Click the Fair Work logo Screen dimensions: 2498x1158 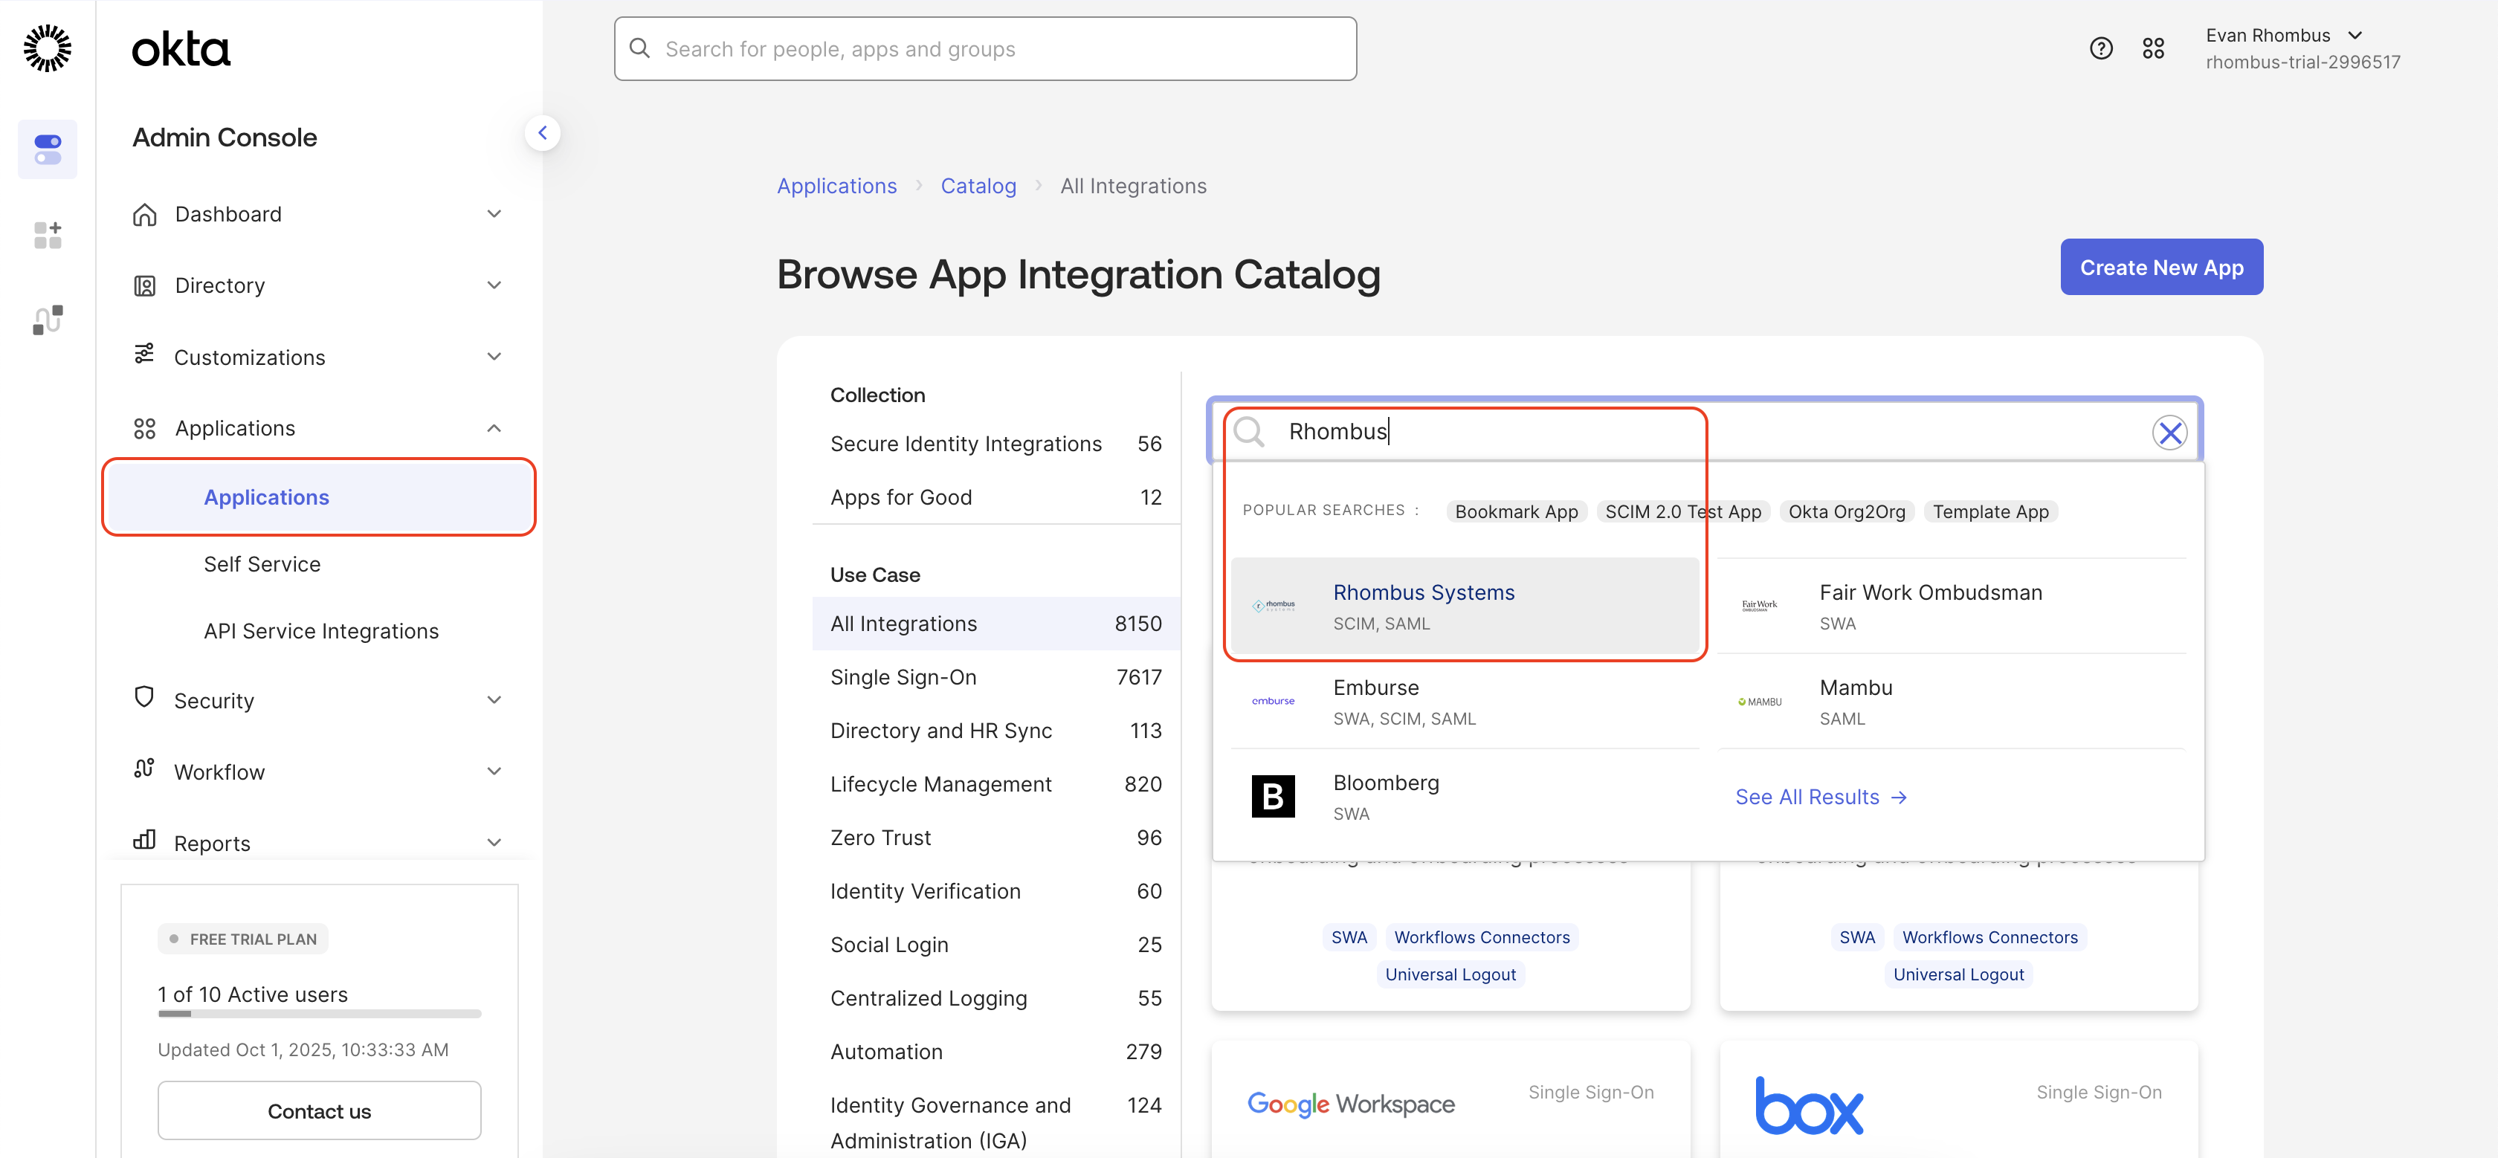(1760, 607)
